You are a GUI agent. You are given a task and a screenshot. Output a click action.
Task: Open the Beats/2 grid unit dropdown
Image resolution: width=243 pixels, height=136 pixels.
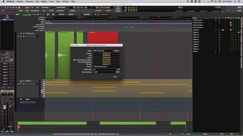(74, 14)
